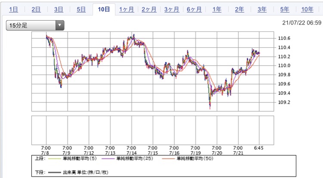This screenshot has height=178, width=323.
Task: Click the 単純移動平均(25) legend entry
Action: tap(135, 159)
